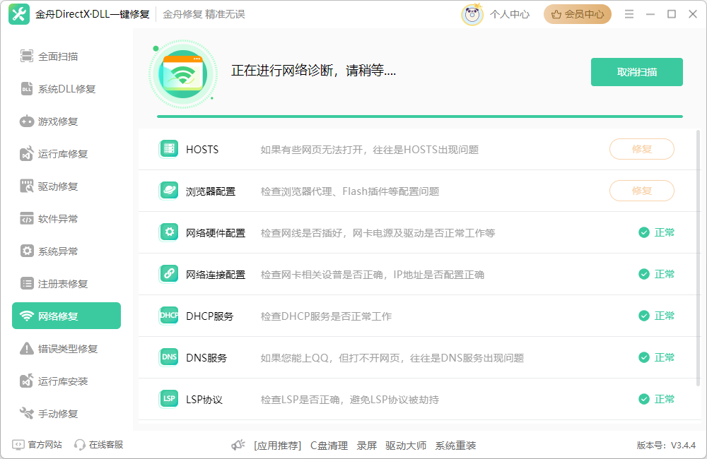The width and height of the screenshot is (707, 459).
Task: Click the 正在进行网络诊断 status text
Action: pos(313,71)
